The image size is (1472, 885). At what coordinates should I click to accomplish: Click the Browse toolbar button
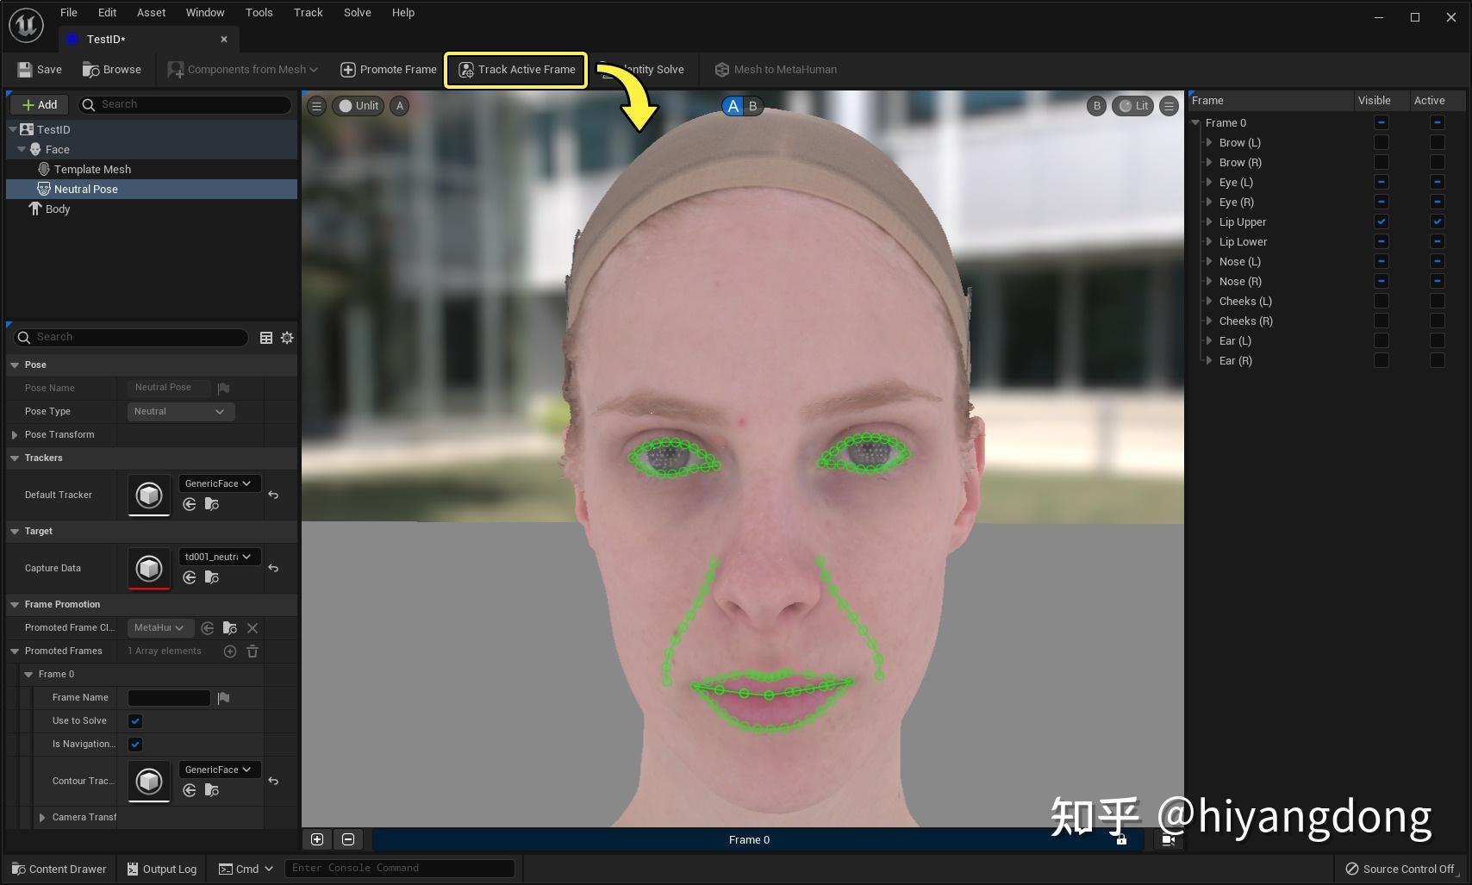(112, 69)
